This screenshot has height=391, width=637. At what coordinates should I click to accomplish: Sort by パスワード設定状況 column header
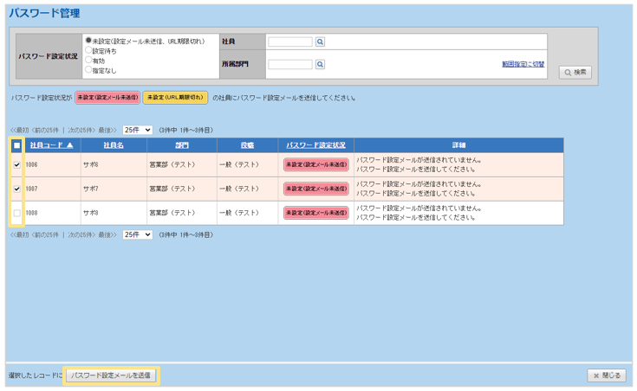click(x=315, y=145)
